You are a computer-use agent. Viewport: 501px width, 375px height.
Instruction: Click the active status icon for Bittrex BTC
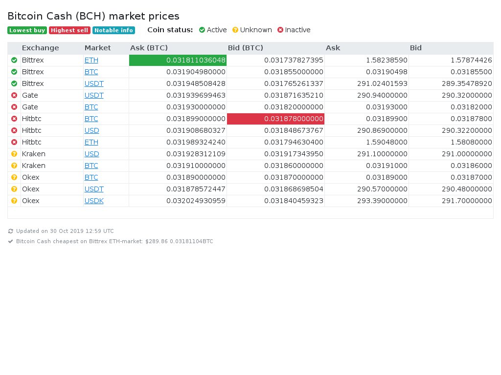[x=14, y=72]
